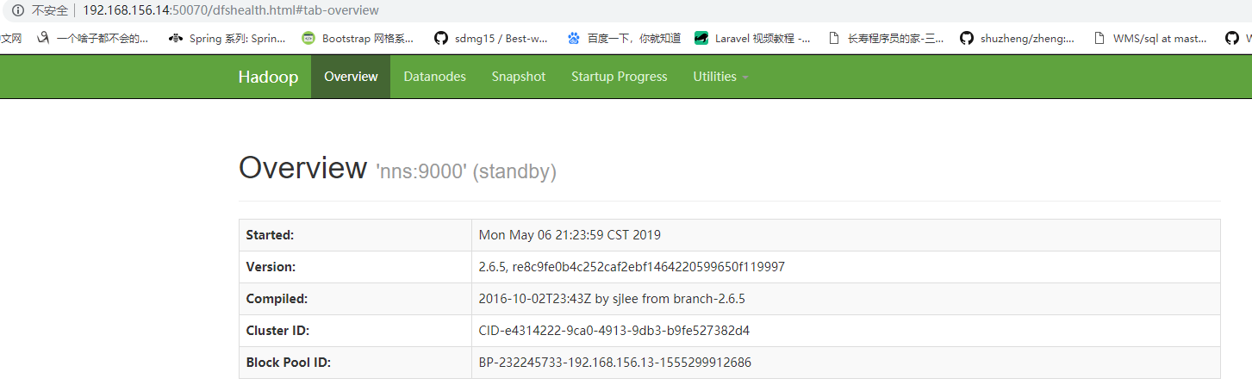Image resolution: width=1252 pixels, height=391 pixels.
Task: Switch to the Datanodes tab
Action: tap(434, 77)
